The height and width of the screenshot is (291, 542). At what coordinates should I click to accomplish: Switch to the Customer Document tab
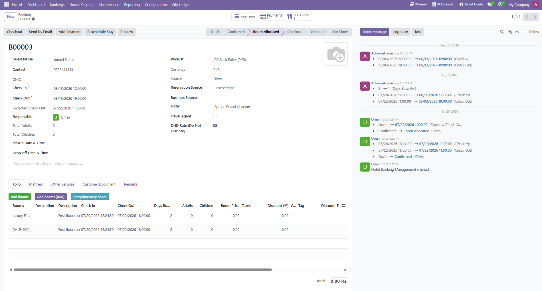(99, 184)
